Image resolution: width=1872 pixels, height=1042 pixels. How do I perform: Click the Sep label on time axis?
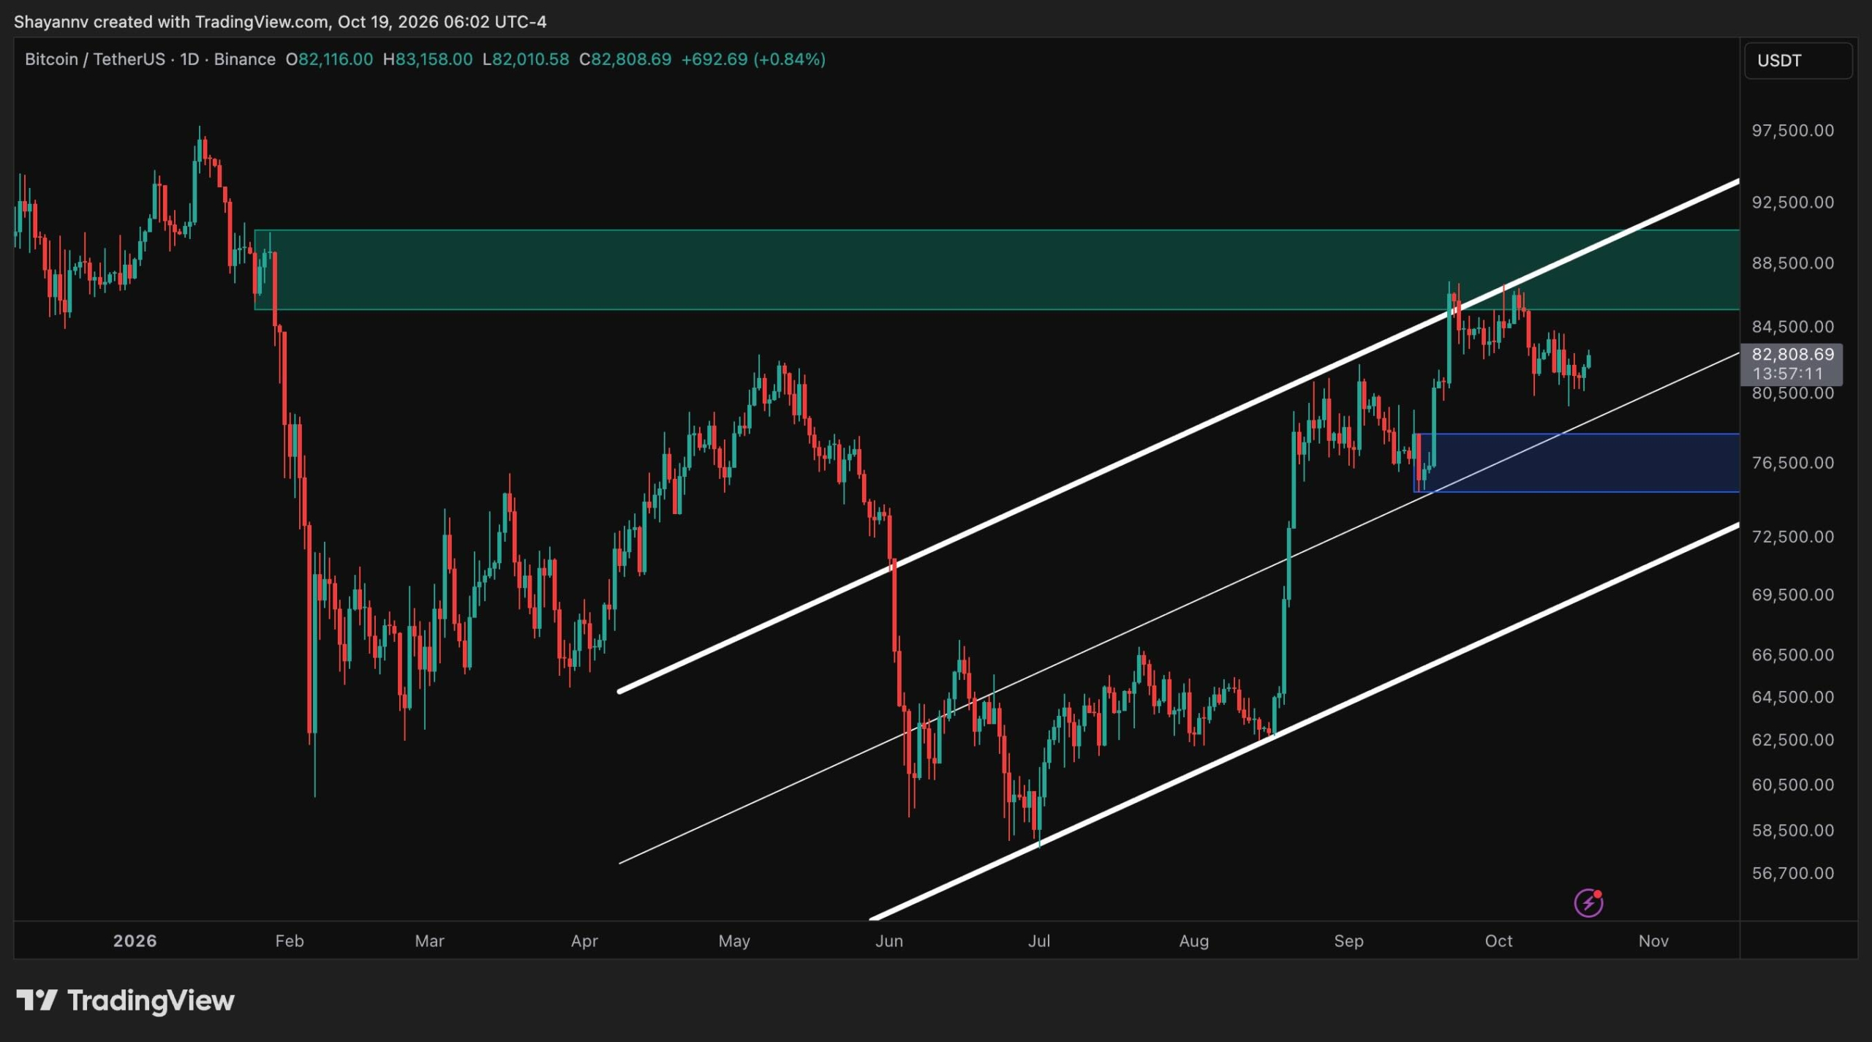pyautogui.click(x=1348, y=941)
